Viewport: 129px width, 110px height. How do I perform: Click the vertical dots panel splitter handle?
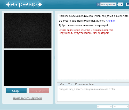tap(54, 57)
